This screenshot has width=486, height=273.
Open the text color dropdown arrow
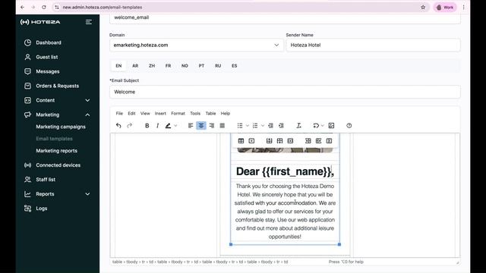(x=175, y=126)
